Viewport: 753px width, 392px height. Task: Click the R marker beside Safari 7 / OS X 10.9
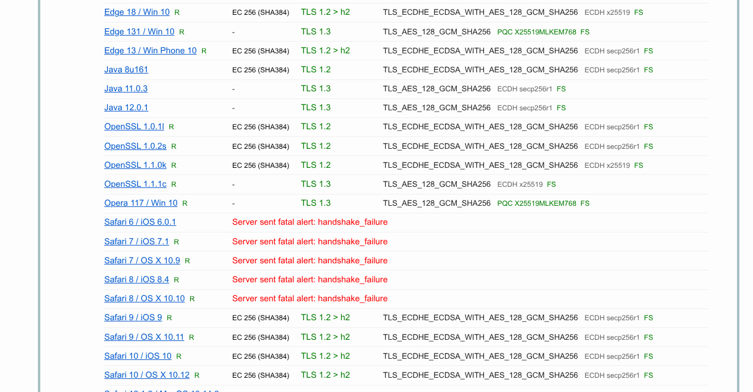(x=187, y=261)
